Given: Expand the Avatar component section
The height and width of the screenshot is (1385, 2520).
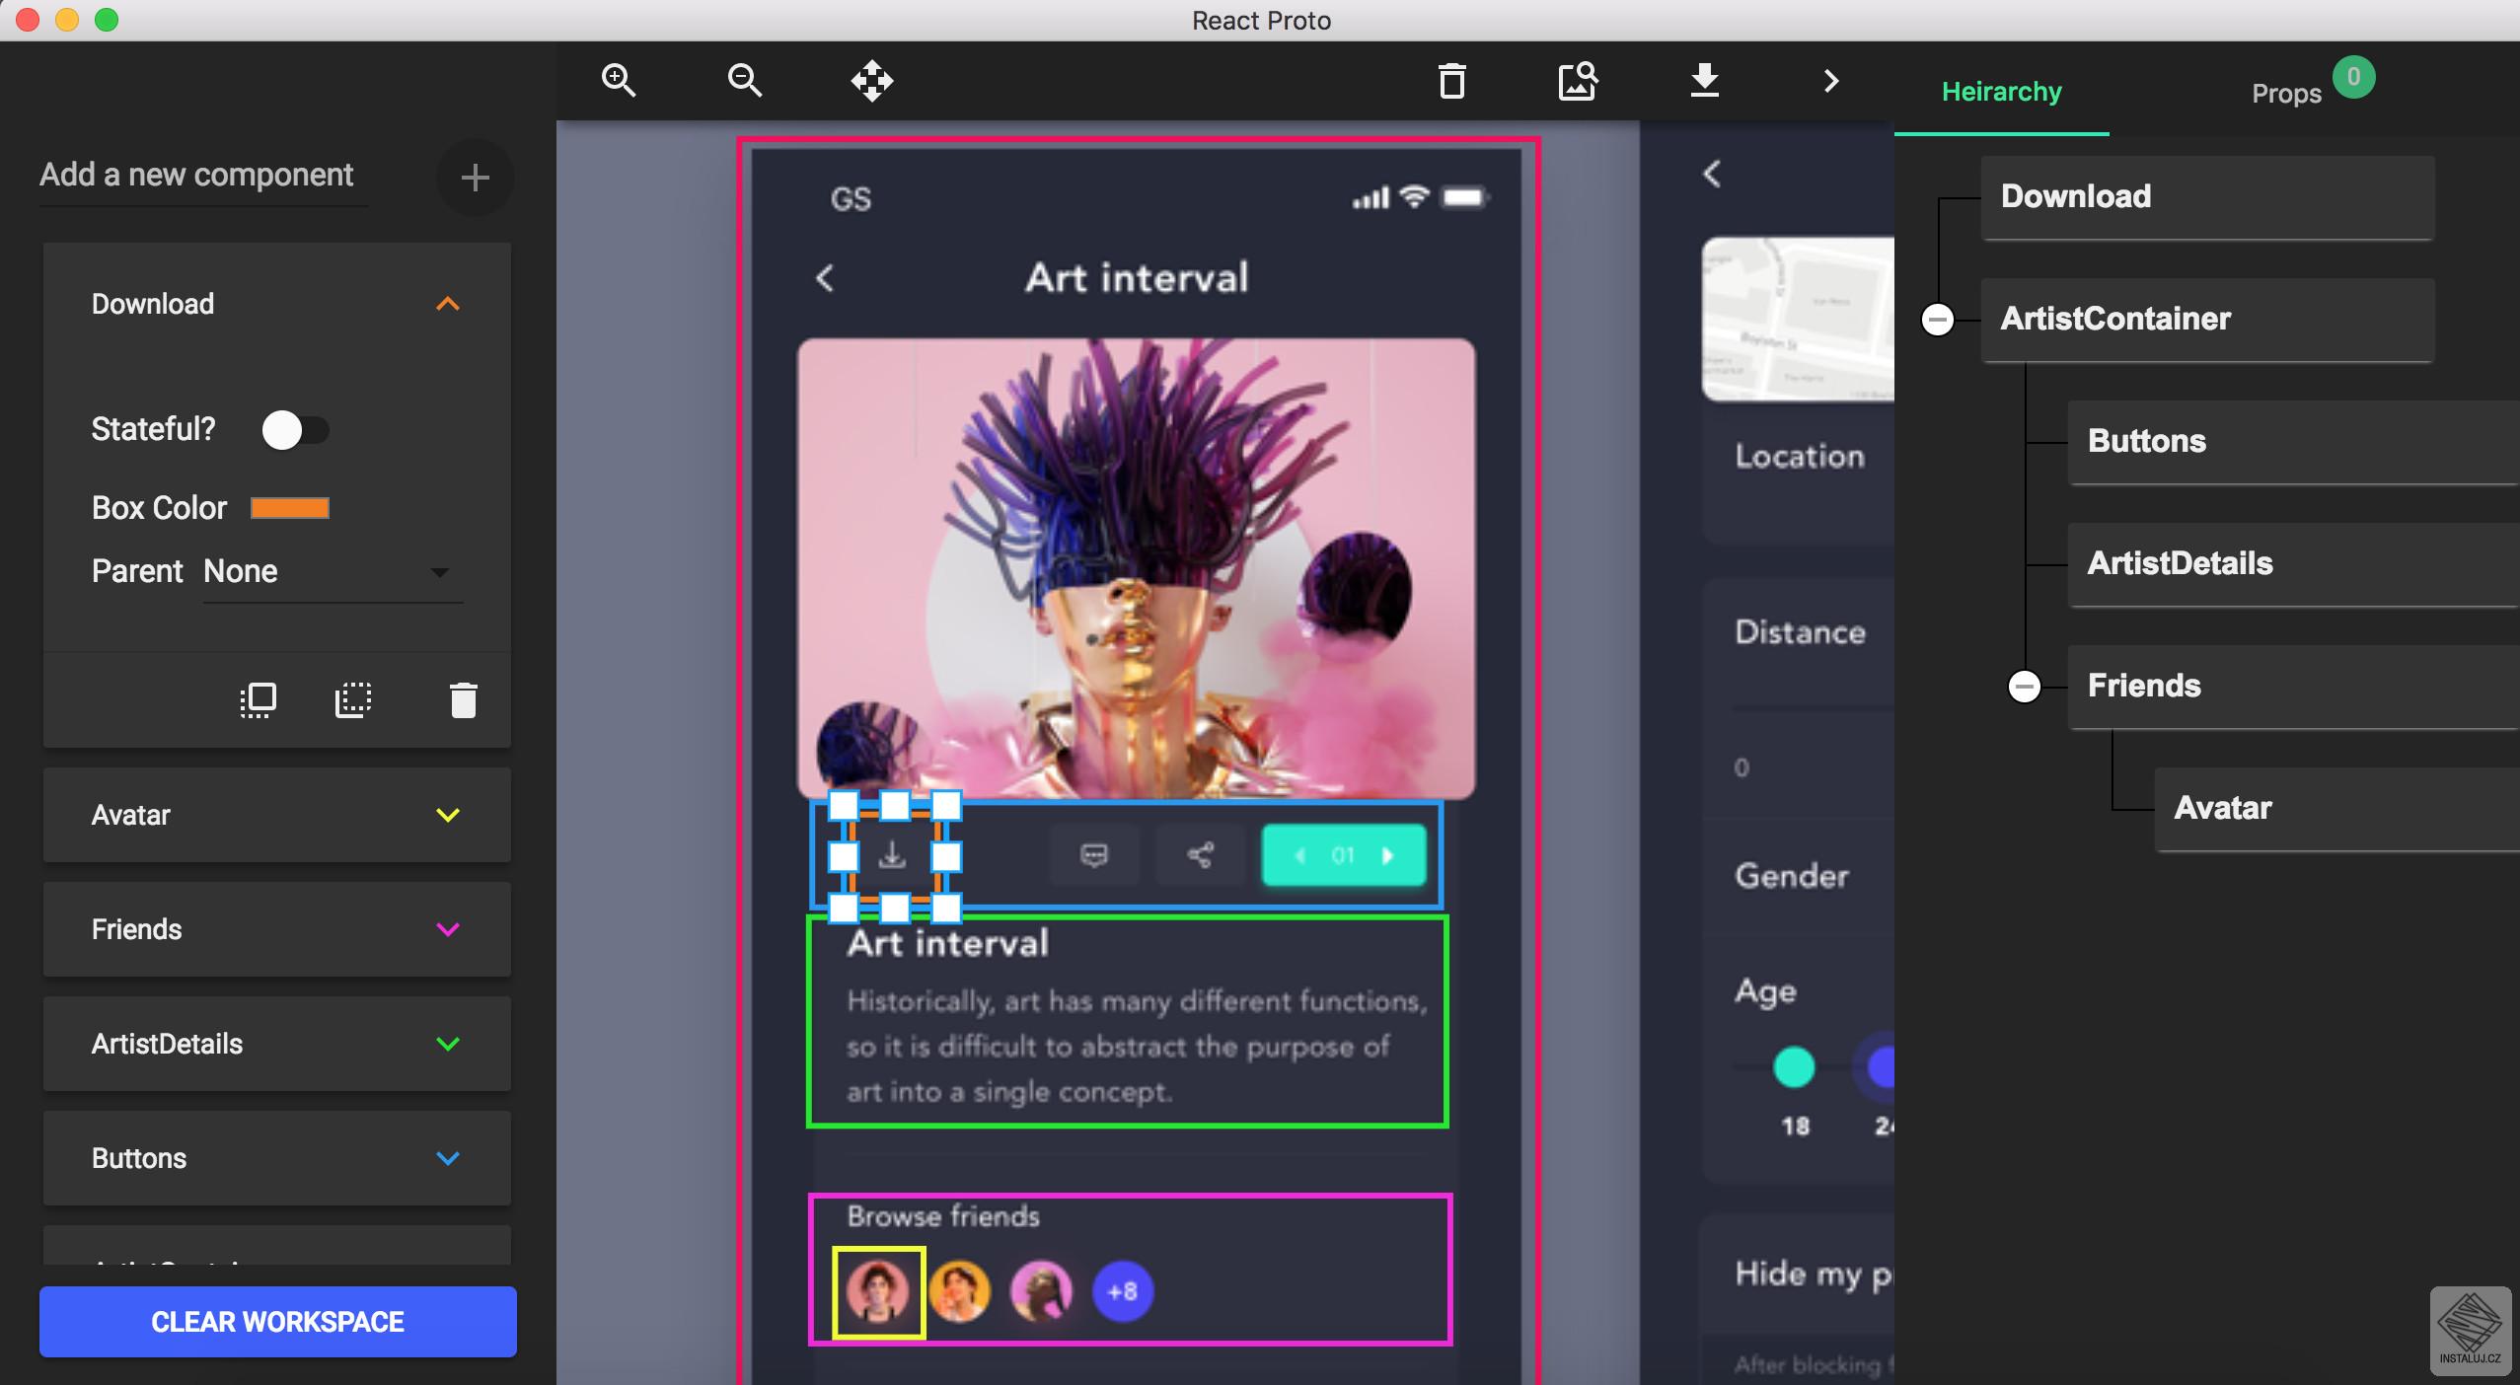Looking at the screenshot, I should 449,815.
